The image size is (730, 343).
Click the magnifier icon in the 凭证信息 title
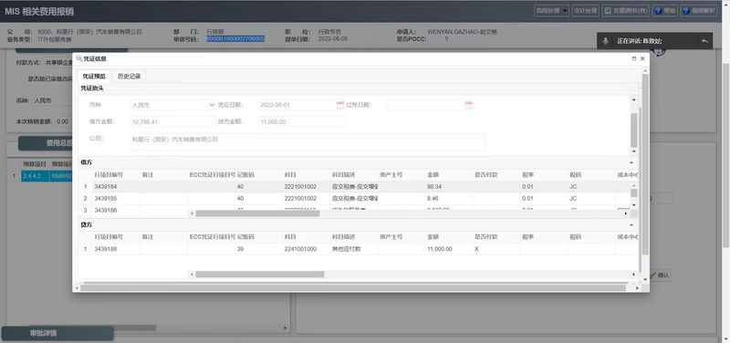tap(78, 58)
